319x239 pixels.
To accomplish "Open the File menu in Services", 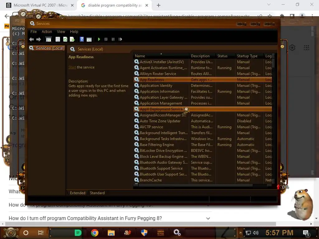I will tap(34, 32).
